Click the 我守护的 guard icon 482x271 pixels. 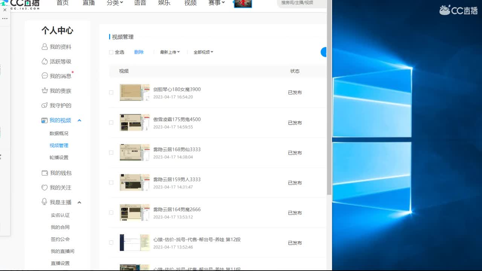(44, 105)
